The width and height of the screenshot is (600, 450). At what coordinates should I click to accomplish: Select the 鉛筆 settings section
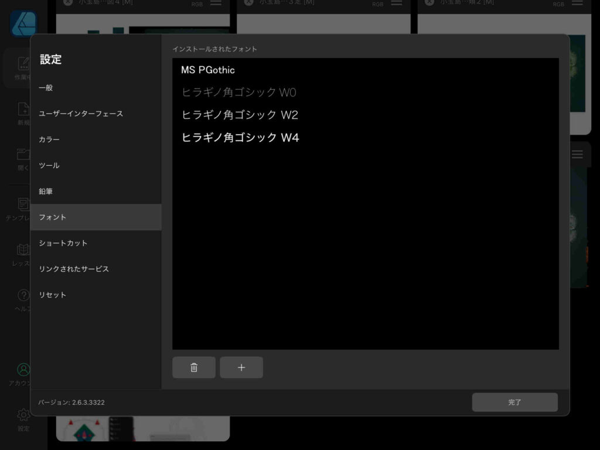(x=96, y=191)
